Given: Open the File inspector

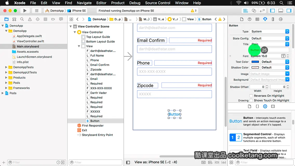Looking at the screenshot, I should 242,19.
